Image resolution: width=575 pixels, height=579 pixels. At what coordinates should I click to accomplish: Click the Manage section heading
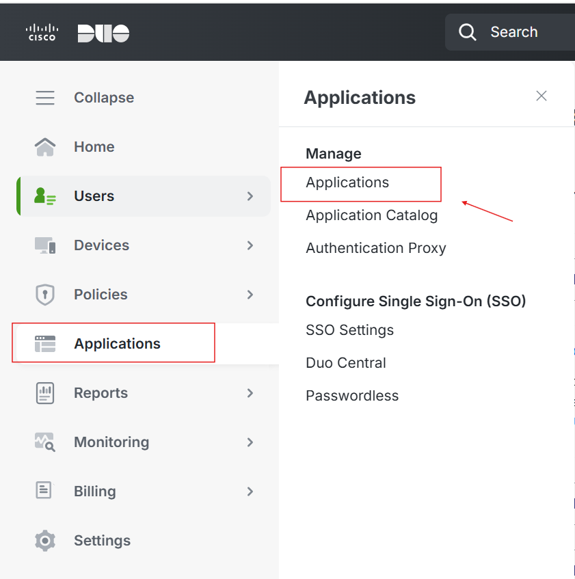click(334, 154)
